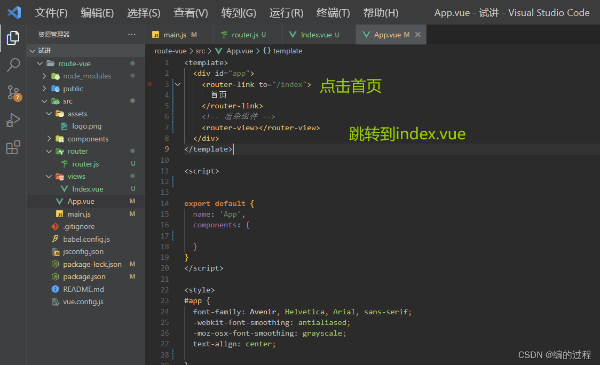The height and width of the screenshot is (365, 600).
Task: Open the Run and Debug view
Action: tap(13, 120)
